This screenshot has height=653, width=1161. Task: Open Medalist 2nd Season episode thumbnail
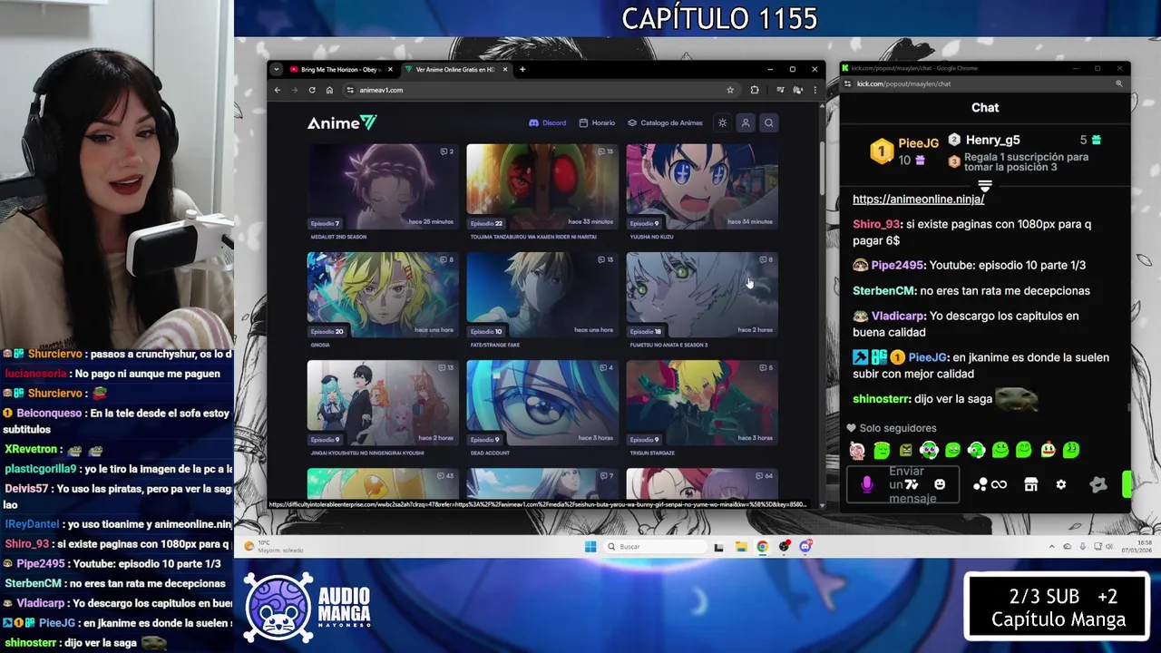tap(383, 187)
